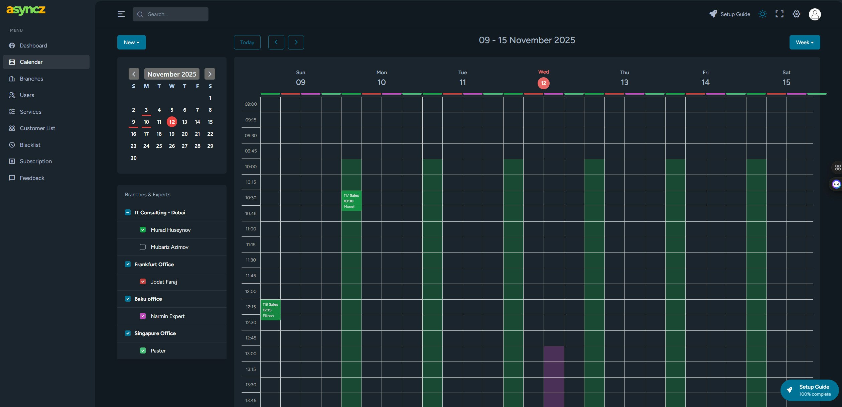Open the New dropdown

coord(131,42)
